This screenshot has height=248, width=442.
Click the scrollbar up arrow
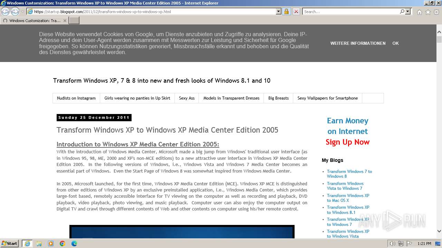439,31
